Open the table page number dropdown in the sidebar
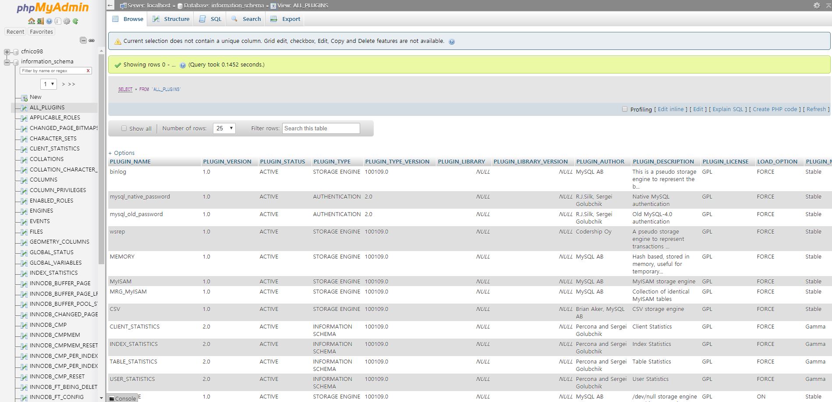 [48, 84]
